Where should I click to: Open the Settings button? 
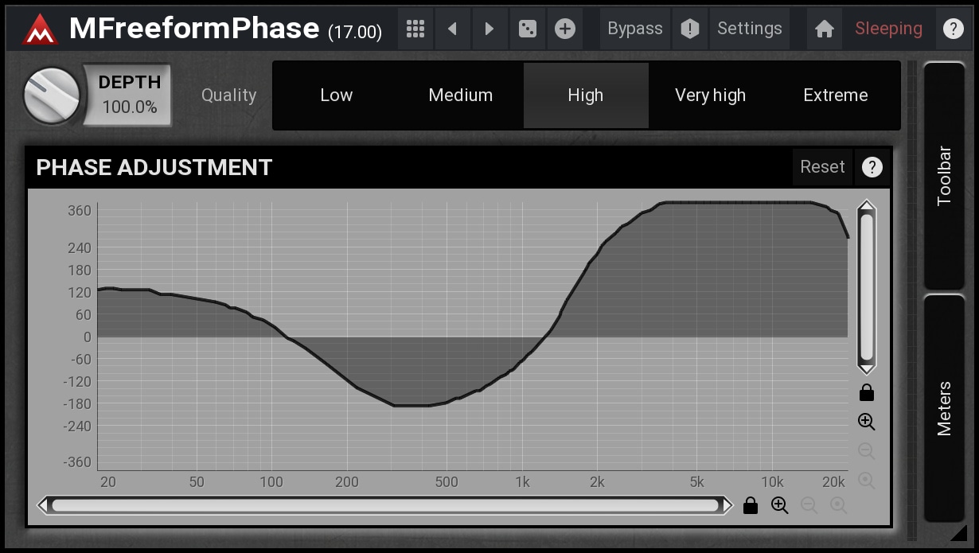[749, 29]
